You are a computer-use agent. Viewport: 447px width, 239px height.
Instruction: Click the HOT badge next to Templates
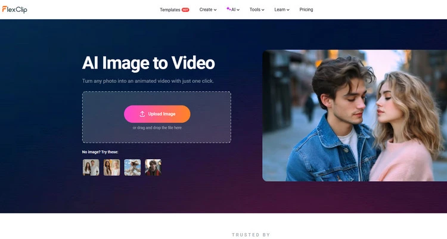tap(185, 10)
